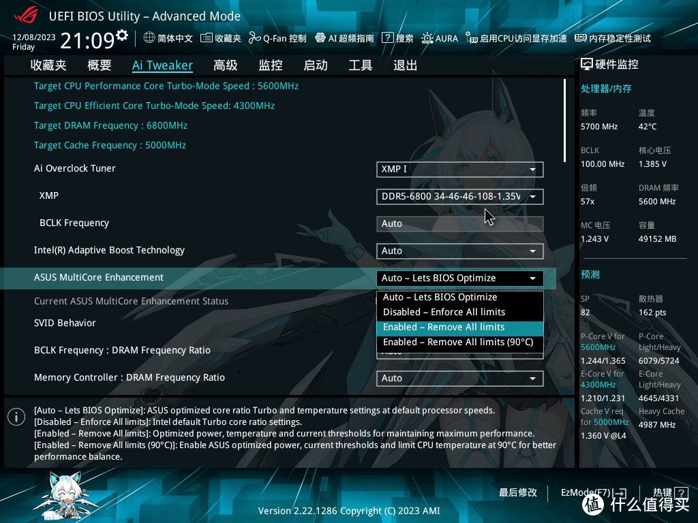Image resolution: width=698 pixels, height=523 pixels.
Task: Choose Enabled – Remove All limits (90°C)
Action: click(460, 343)
